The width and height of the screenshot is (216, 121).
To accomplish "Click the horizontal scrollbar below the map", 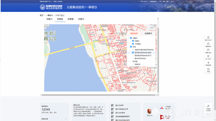I will coord(99,95).
